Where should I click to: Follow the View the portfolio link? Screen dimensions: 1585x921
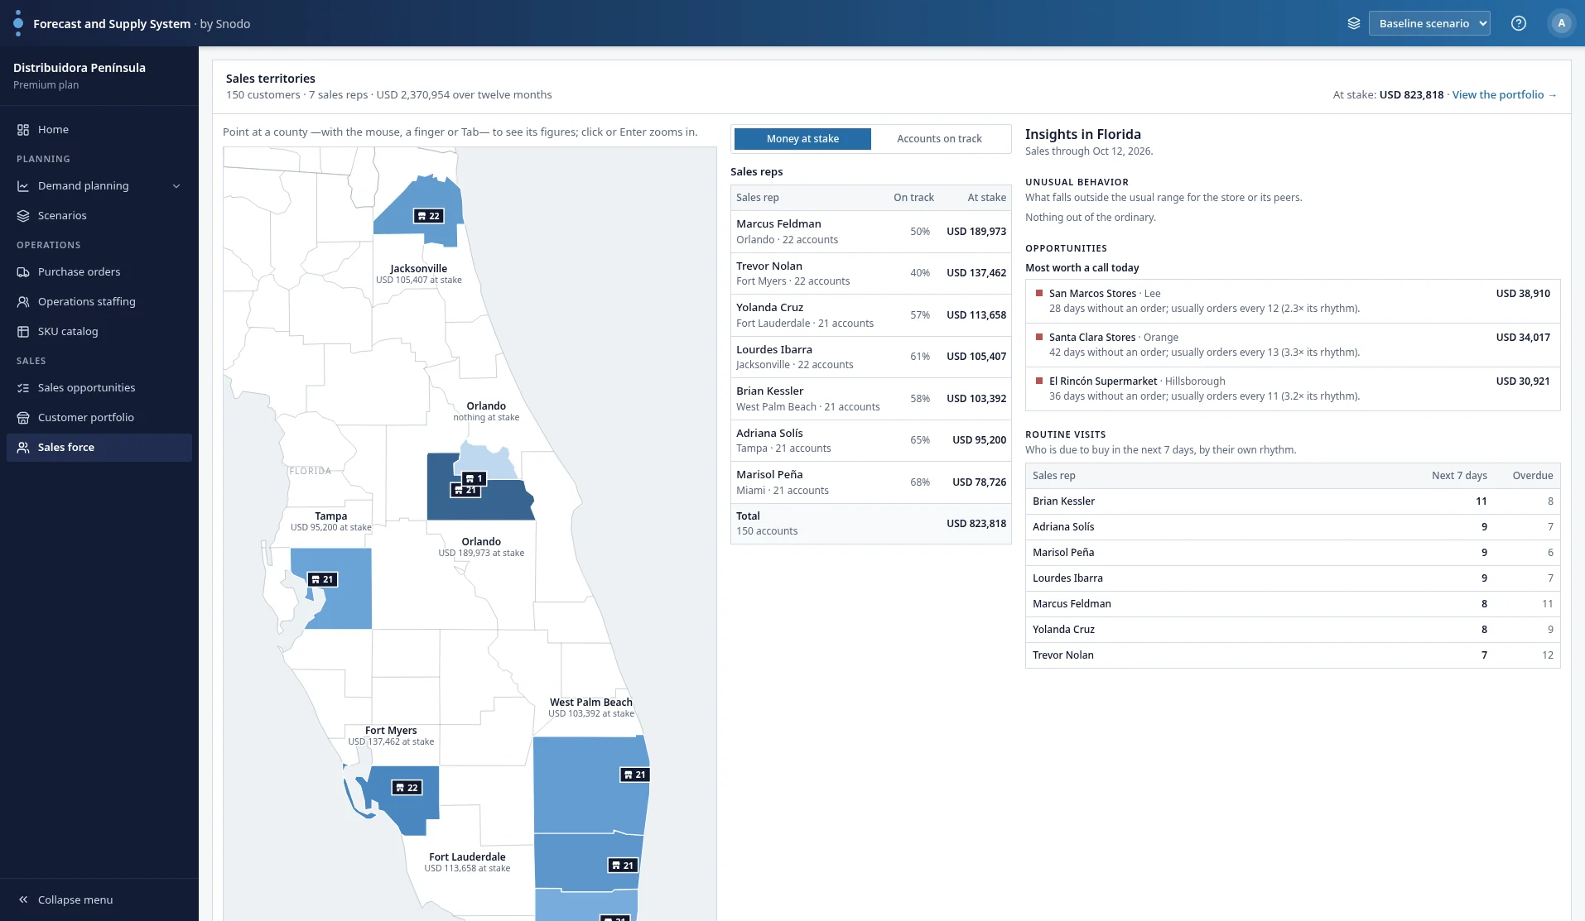coord(1505,95)
